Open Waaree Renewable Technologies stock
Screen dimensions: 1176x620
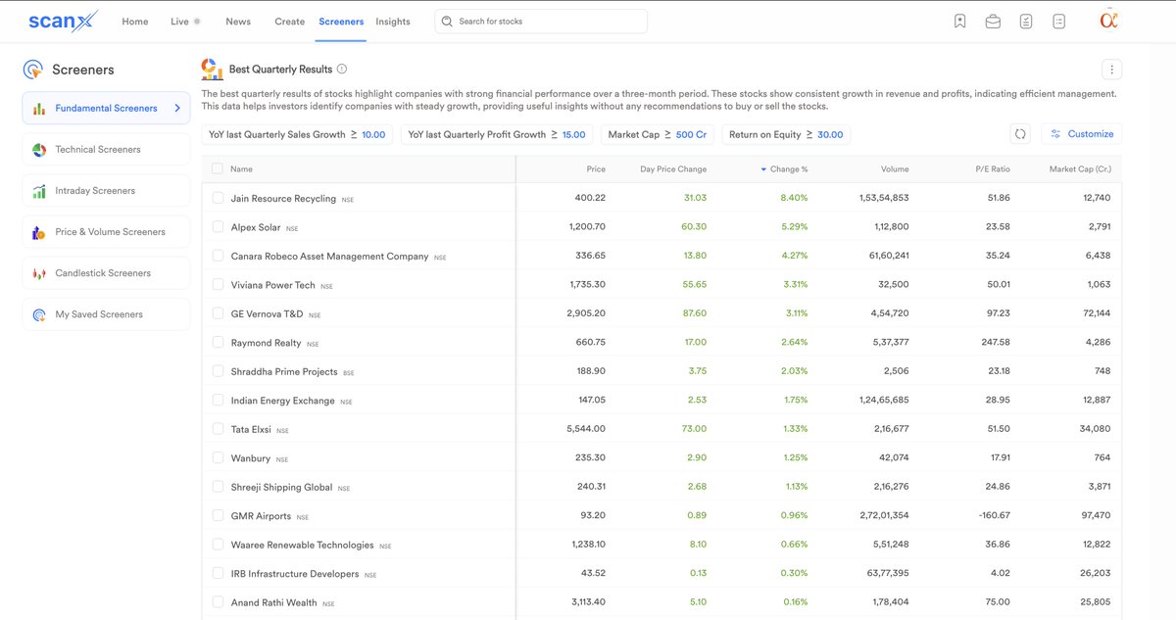[x=302, y=545]
